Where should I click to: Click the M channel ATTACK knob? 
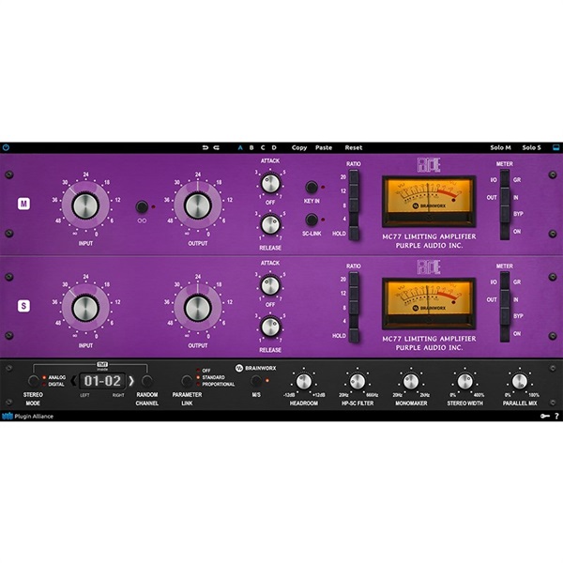(x=270, y=184)
